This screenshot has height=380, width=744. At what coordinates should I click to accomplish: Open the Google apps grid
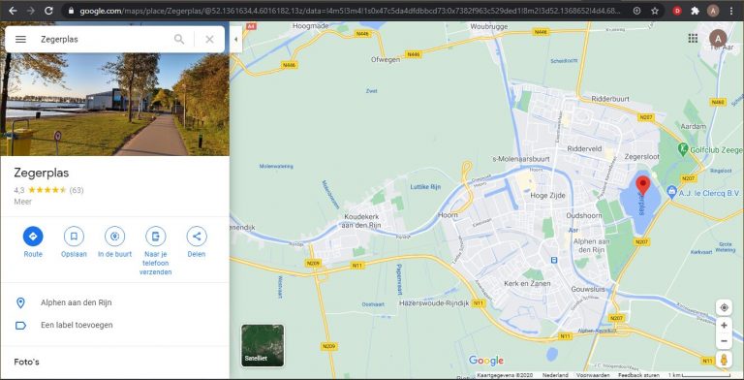click(x=693, y=39)
